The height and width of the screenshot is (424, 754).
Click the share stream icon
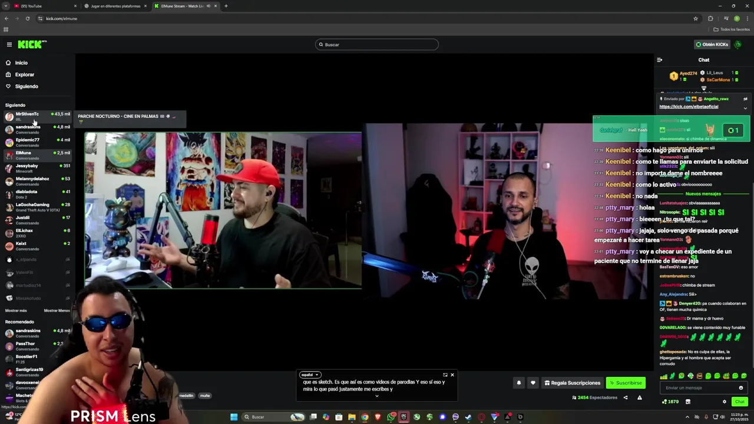[x=626, y=397]
